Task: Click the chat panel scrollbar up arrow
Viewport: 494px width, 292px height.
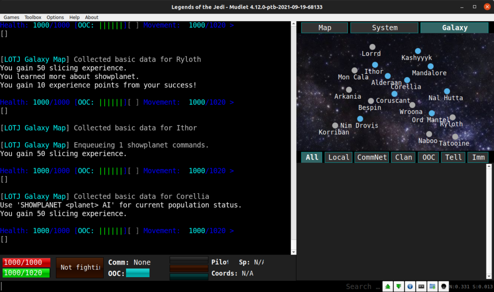Action: pos(489,166)
